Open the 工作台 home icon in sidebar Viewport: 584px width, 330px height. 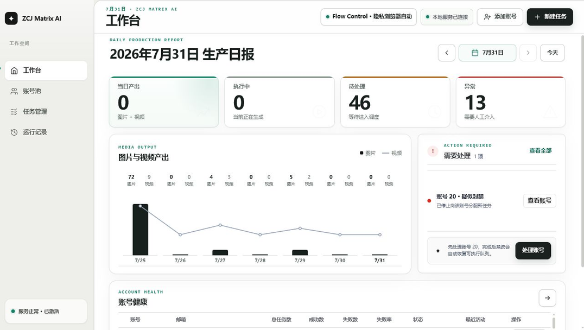click(x=14, y=71)
